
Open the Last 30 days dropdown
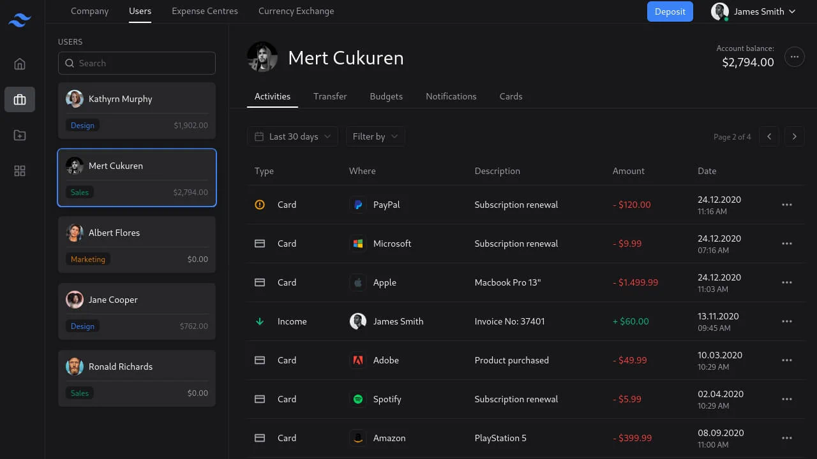tap(292, 136)
